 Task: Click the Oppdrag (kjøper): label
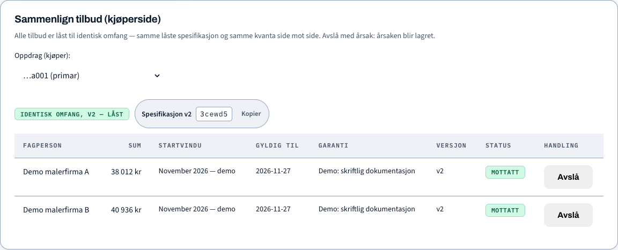[42, 56]
